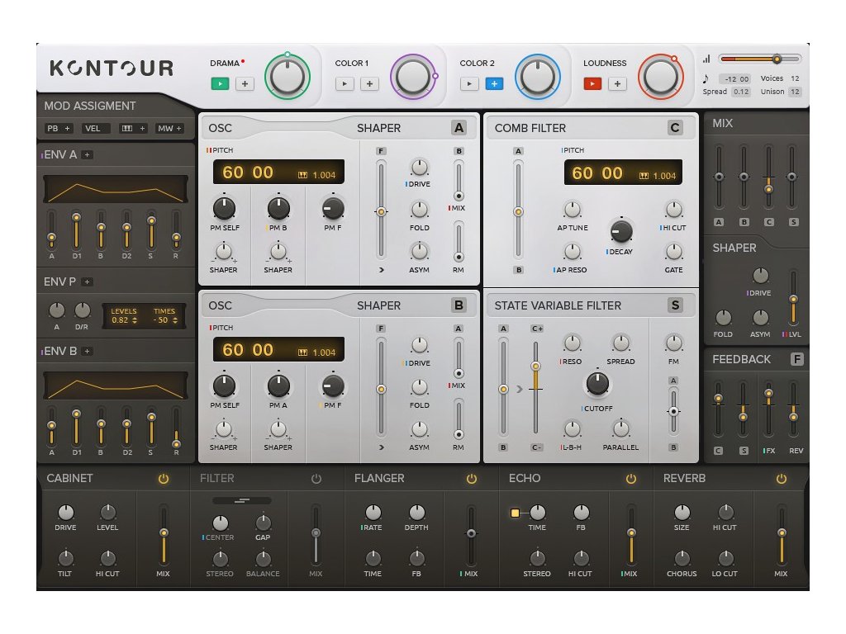Click the PB + mod assignment button

[59, 128]
